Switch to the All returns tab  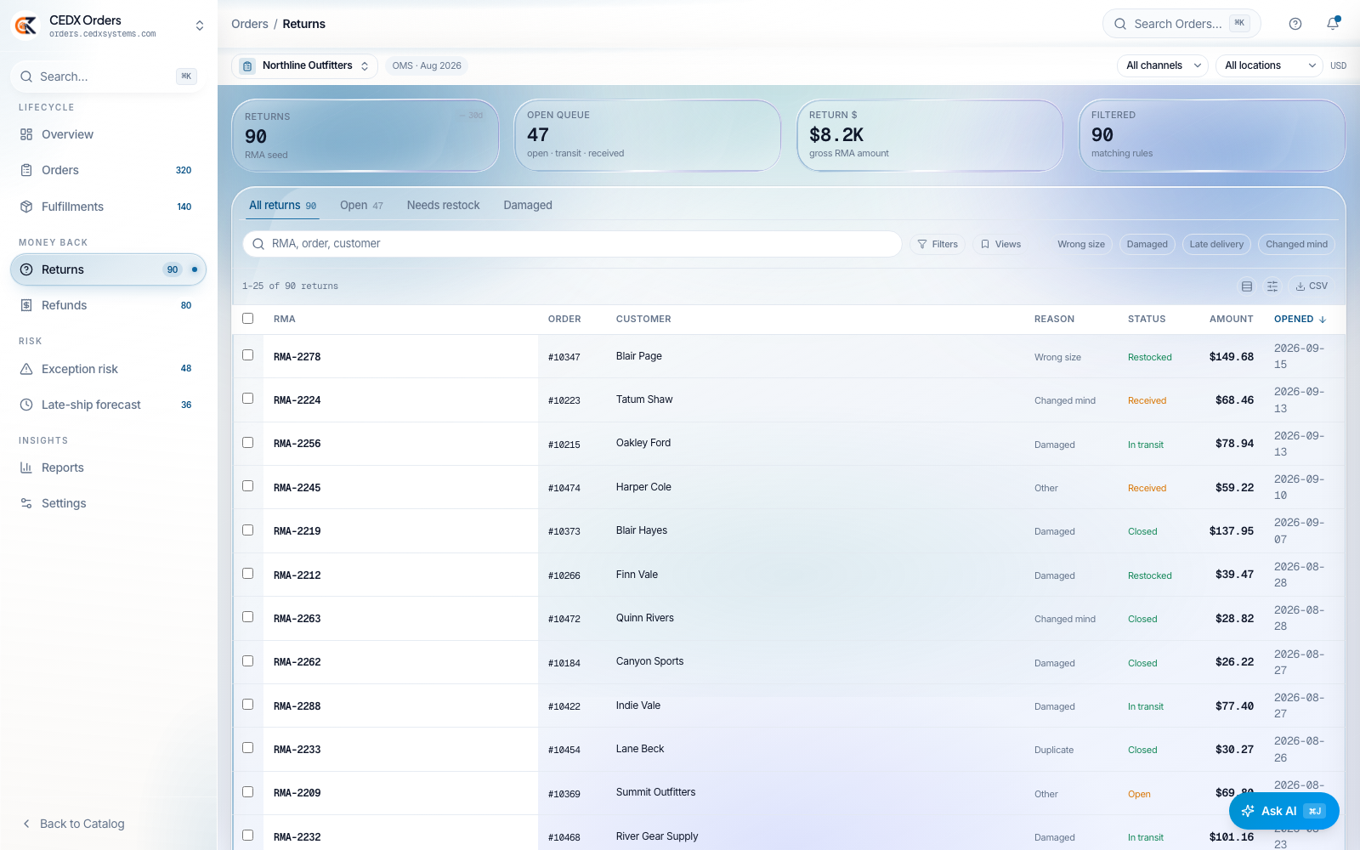283,206
